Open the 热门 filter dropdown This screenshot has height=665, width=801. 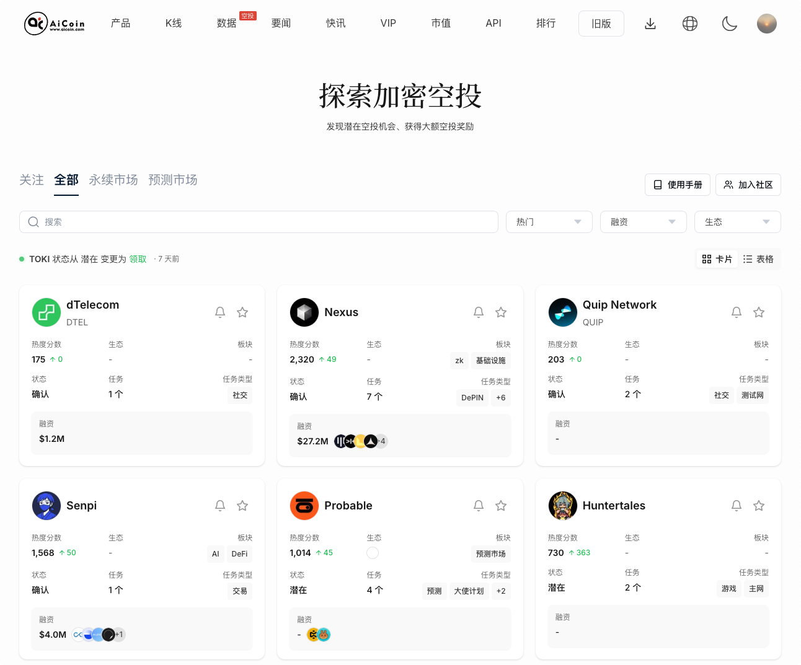pyautogui.click(x=549, y=221)
